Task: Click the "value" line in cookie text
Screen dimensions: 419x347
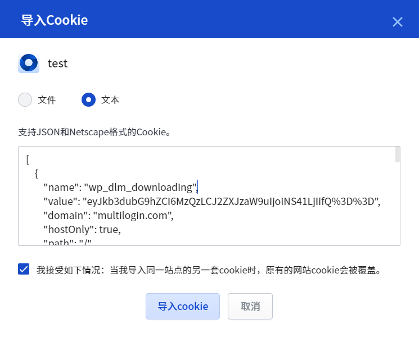Action: click(x=212, y=202)
